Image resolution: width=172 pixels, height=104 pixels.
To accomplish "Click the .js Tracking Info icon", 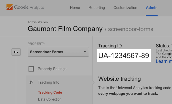I will (31, 82).
